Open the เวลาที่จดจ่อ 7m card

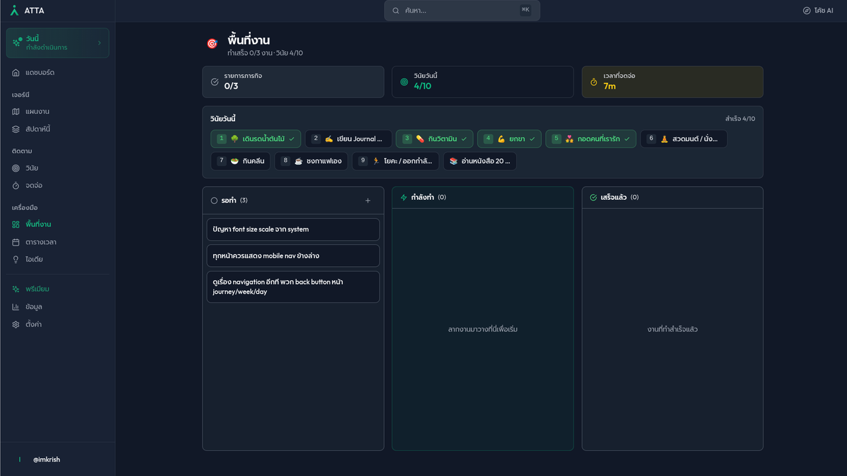(672, 82)
